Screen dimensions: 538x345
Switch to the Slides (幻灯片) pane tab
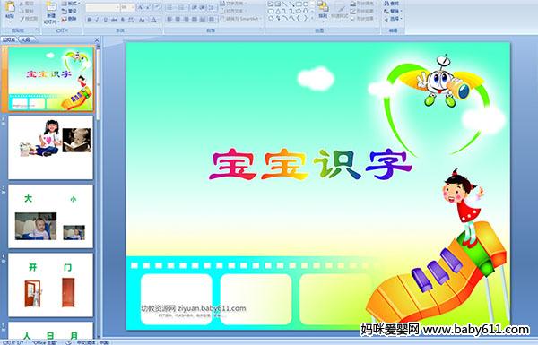pyautogui.click(x=9, y=39)
